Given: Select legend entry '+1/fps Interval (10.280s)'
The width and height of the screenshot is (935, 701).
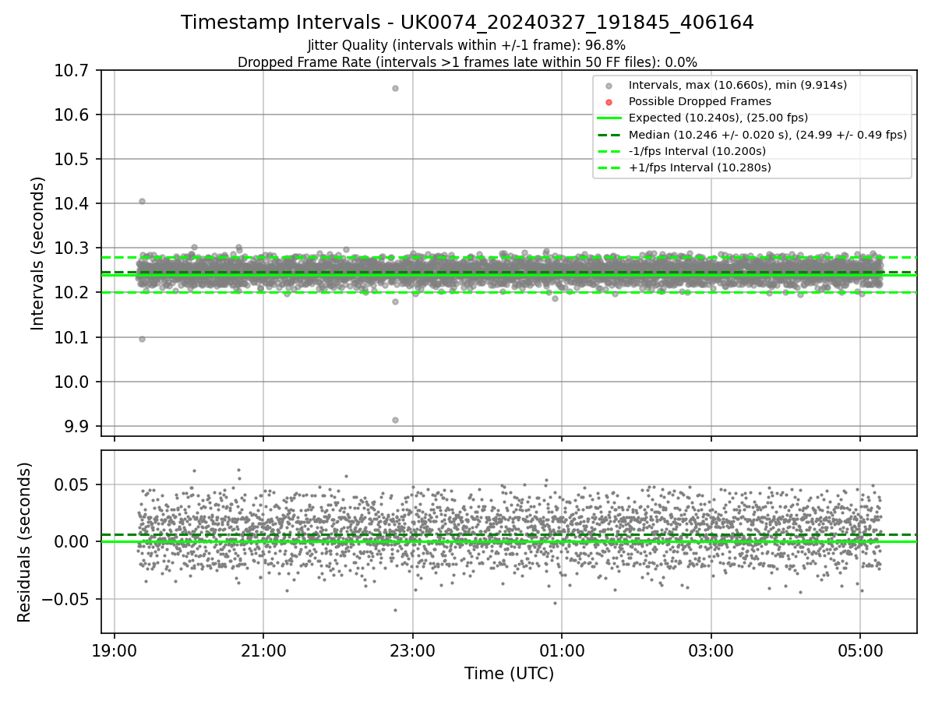Looking at the screenshot, I should (700, 167).
